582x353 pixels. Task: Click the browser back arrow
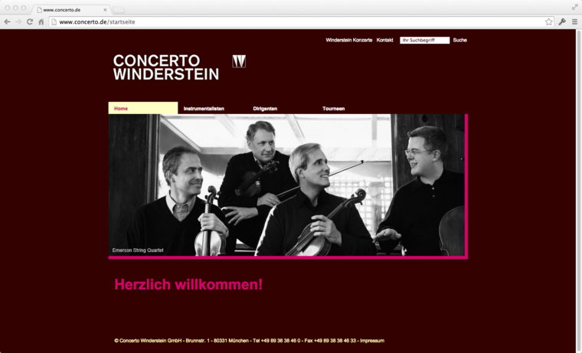[x=7, y=22]
